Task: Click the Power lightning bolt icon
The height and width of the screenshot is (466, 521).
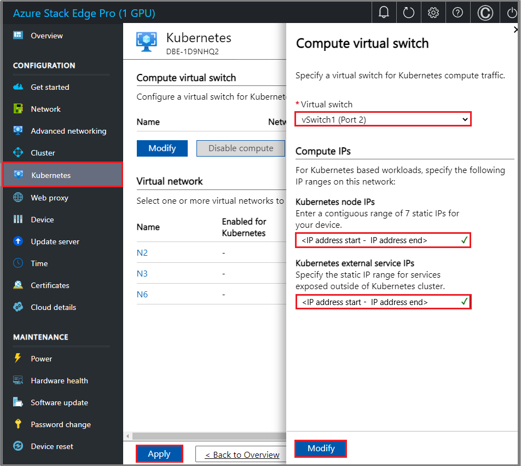Action: 18,358
